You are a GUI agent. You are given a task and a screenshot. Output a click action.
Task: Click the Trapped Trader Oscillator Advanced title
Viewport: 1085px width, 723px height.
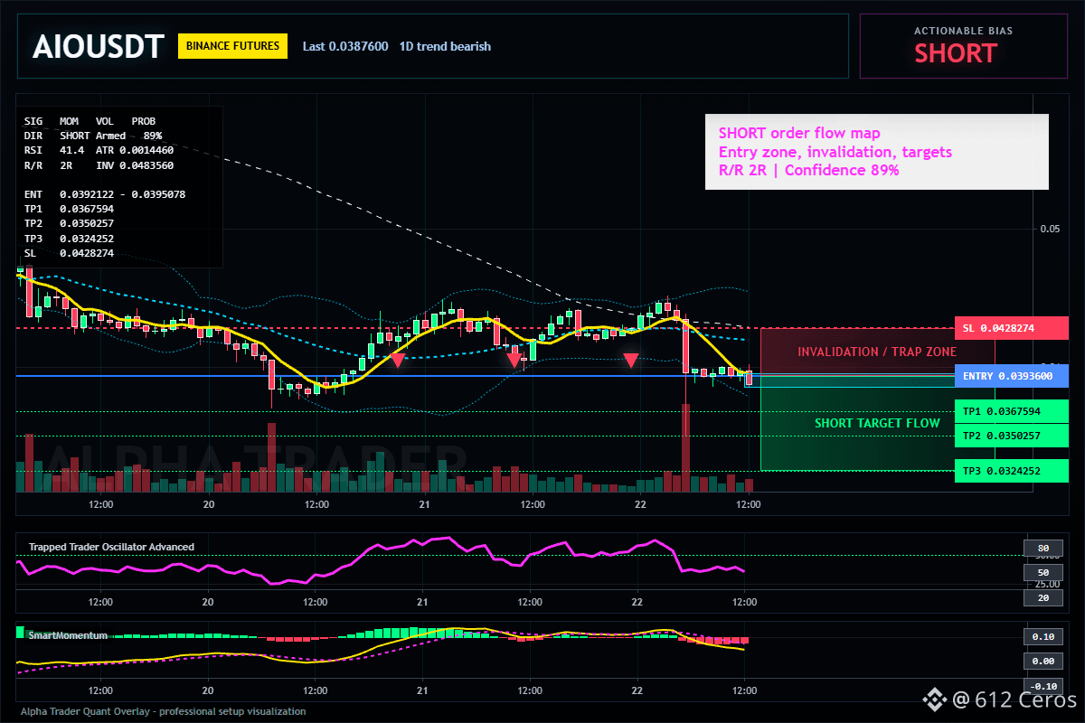[111, 547]
